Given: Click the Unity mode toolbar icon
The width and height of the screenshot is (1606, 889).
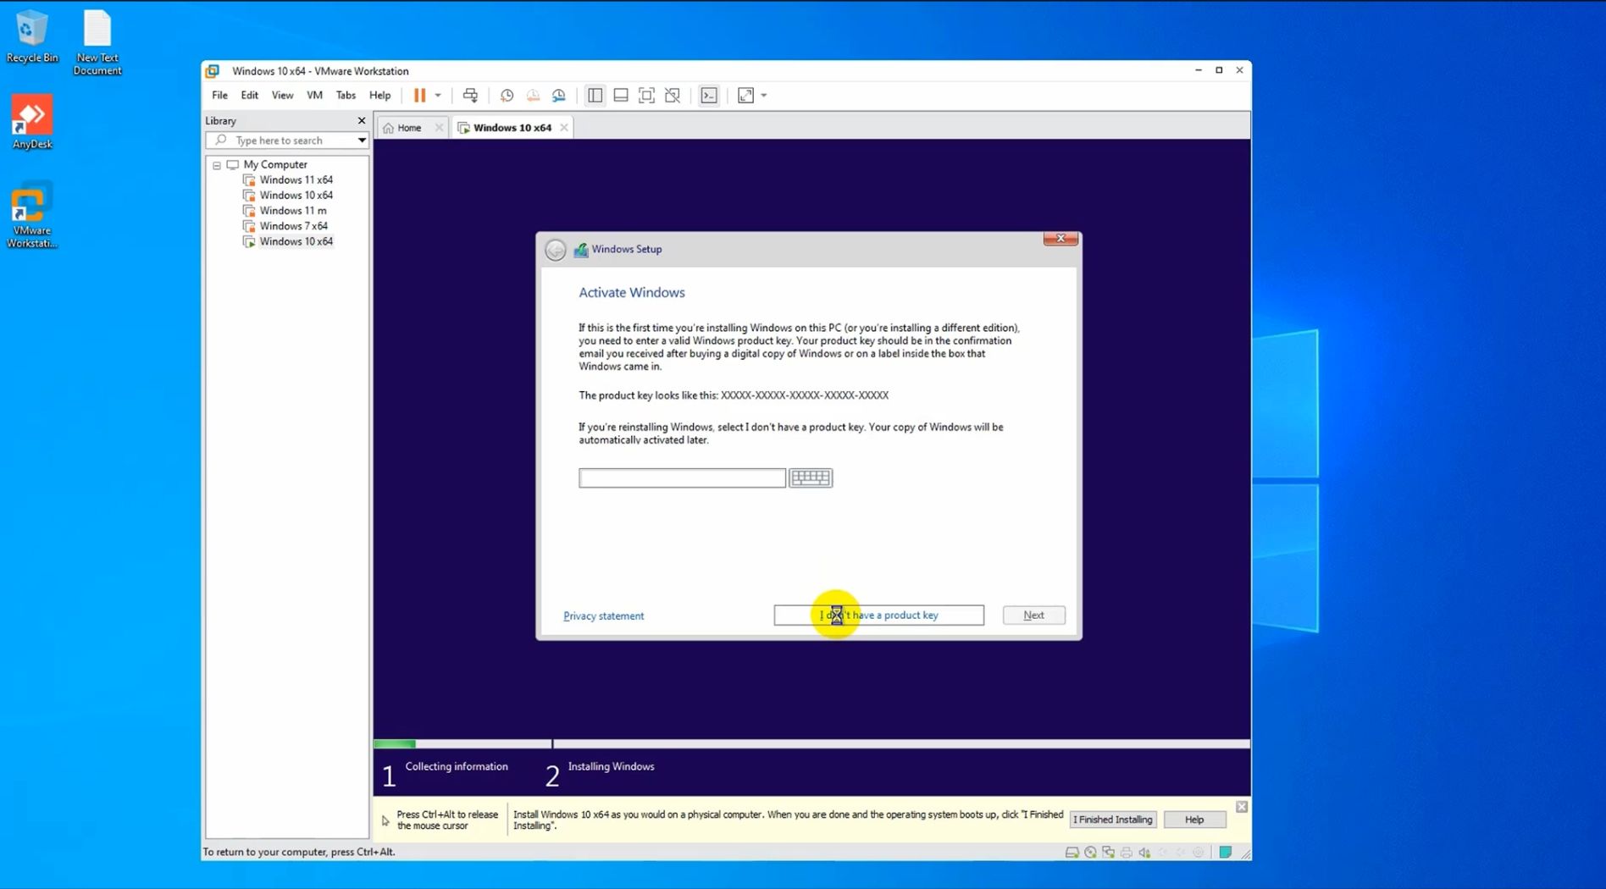Looking at the screenshot, I should (x=673, y=96).
